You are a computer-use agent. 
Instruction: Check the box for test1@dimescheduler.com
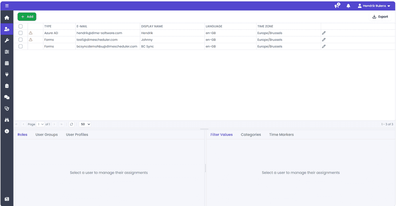coord(21,40)
